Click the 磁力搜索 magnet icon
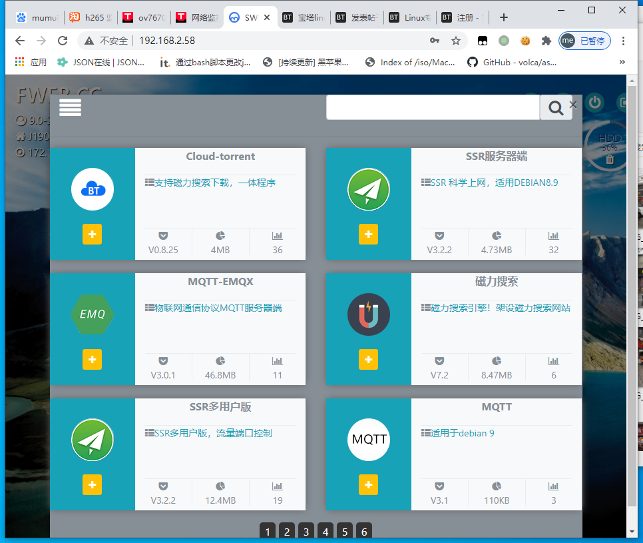The width and height of the screenshot is (643, 543). tap(368, 314)
